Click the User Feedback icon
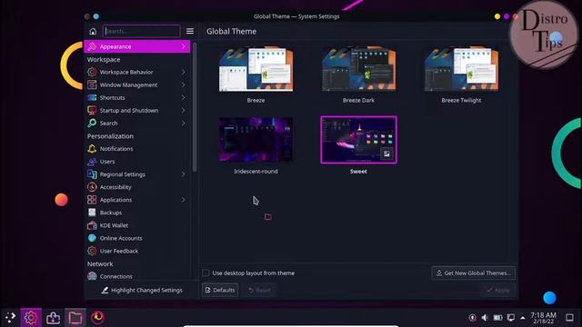The height and width of the screenshot is (327, 582). pyautogui.click(x=92, y=251)
